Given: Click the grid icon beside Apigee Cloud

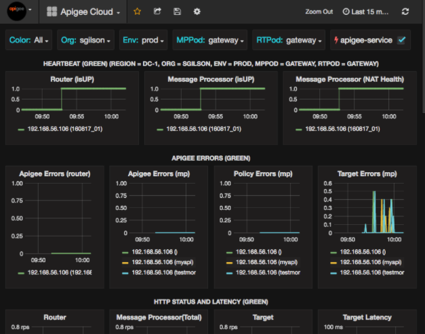Looking at the screenshot, I should 52,12.
